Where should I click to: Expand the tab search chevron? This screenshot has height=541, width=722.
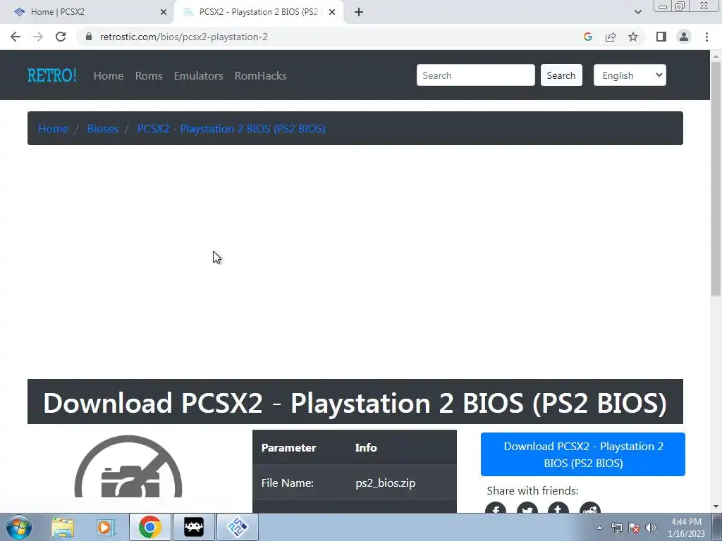[637, 12]
